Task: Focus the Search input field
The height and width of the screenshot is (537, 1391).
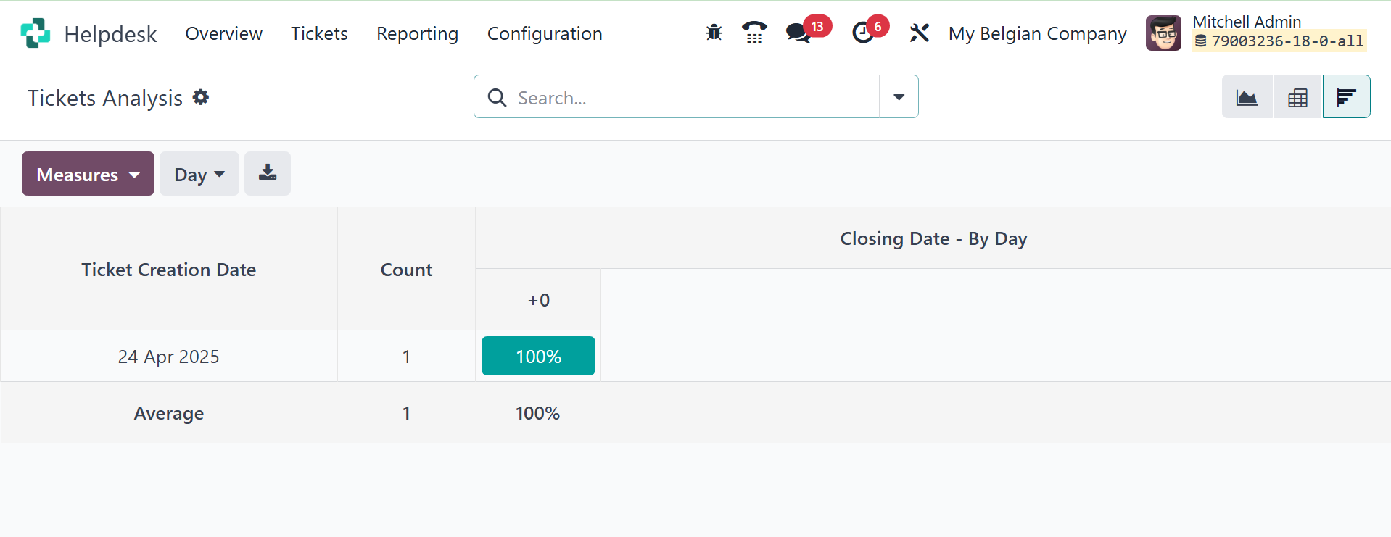Action: point(689,97)
